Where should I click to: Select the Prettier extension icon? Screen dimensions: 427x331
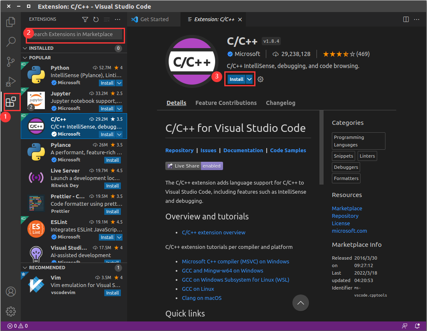(x=36, y=203)
